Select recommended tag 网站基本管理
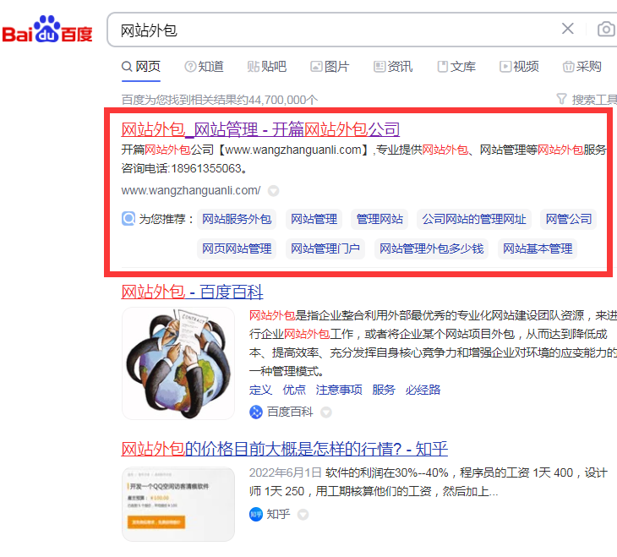The height and width of the screenshot is (557, 617). click(x=538, y=248)
